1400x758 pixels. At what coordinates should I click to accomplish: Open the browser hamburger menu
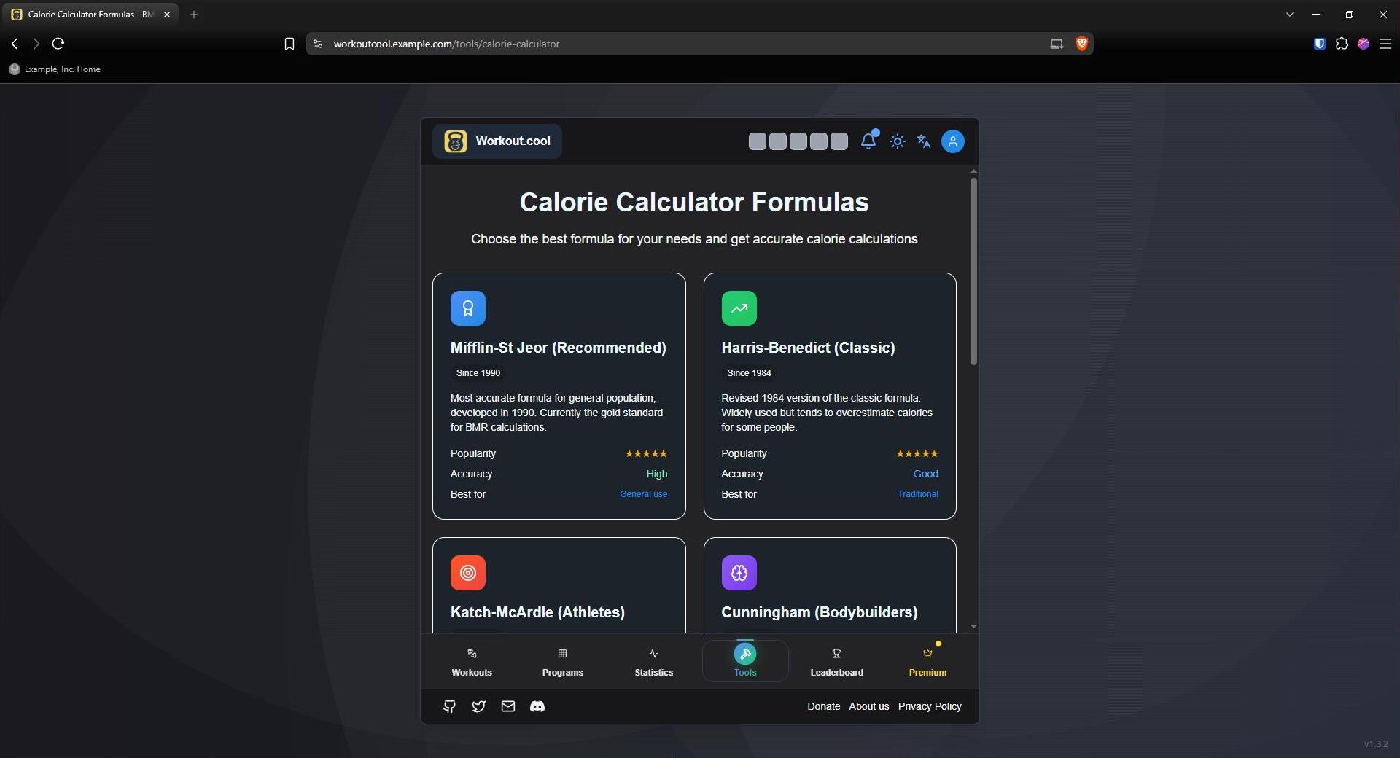(1385, 44)
